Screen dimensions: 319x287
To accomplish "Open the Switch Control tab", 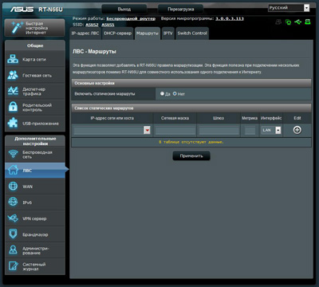I will [x=192, y=33].
